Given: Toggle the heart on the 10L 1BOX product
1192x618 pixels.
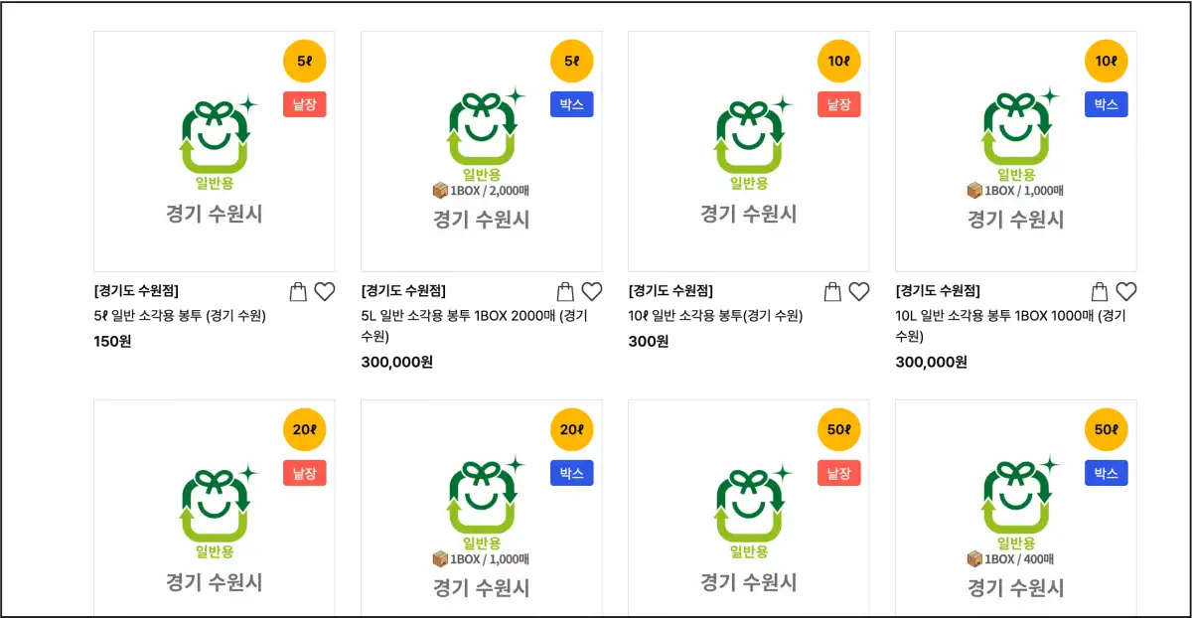Looking at the screenshot, I should (x=1126, y=291).
